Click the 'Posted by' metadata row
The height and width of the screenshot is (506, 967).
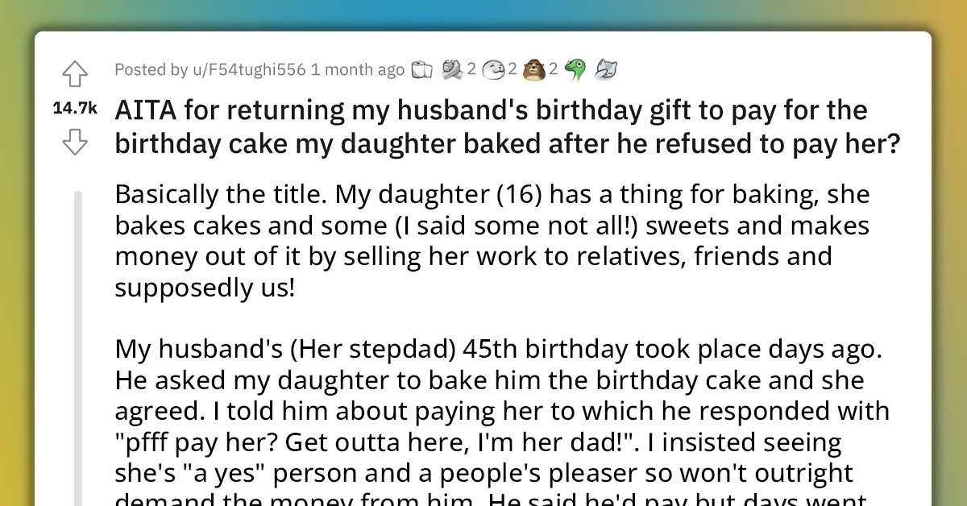(x=151, y=69)
